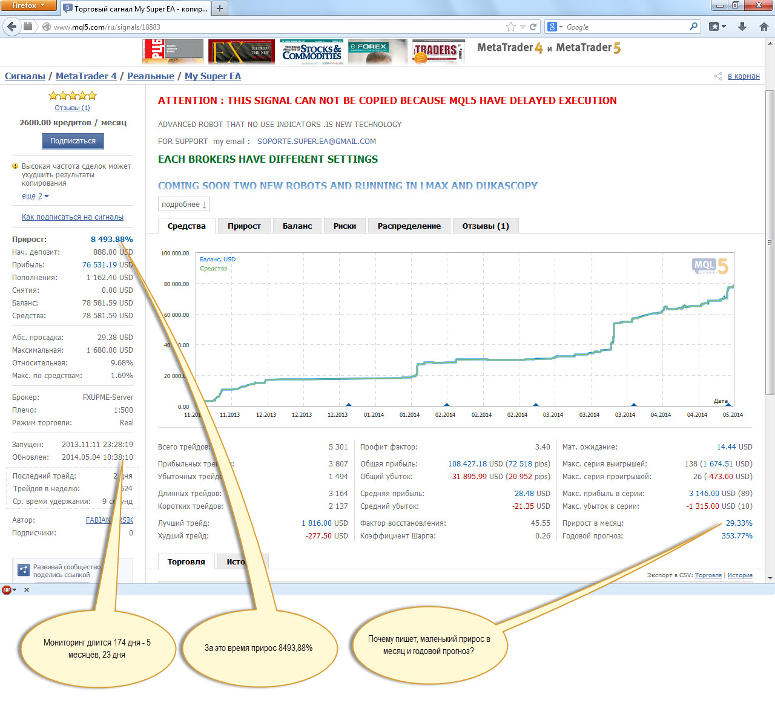Click the total trades value '5 301'

tap(338, 447)
